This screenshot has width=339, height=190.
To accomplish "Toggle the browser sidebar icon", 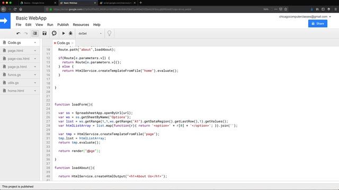I will pos(323,9).
